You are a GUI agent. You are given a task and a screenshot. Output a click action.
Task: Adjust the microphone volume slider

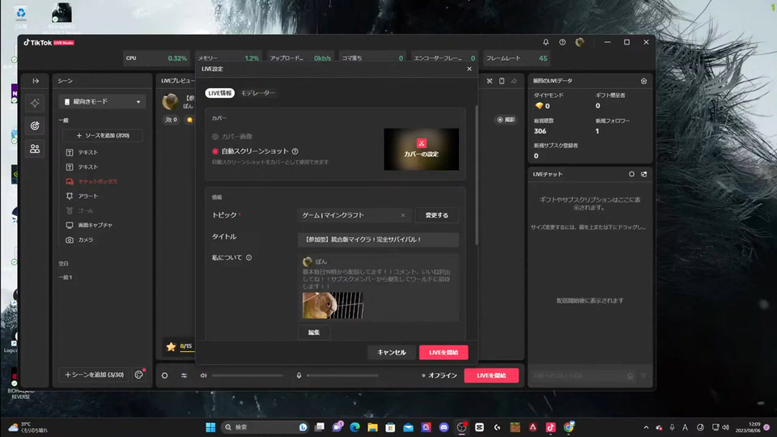point(342,375)
